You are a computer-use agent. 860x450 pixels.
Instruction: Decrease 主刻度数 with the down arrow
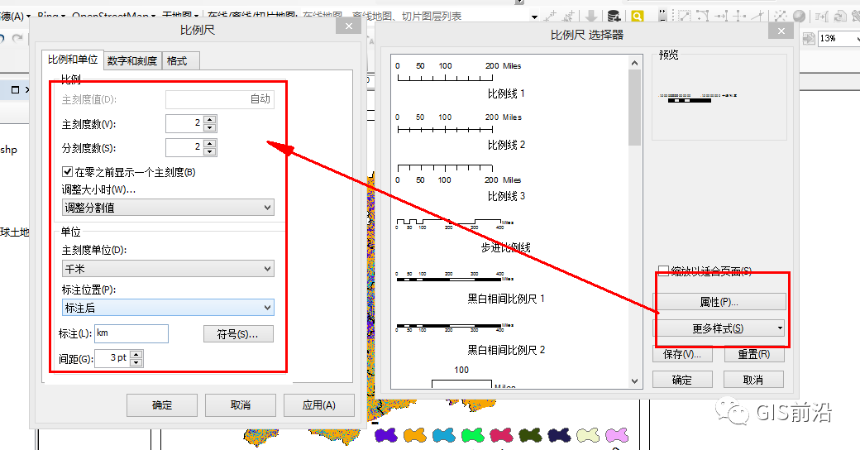(209, 128)
